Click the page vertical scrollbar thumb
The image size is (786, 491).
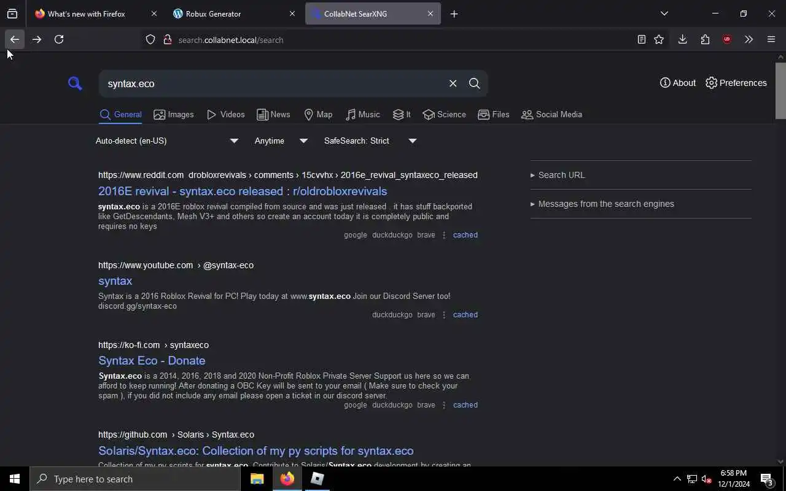[x=780, y=90]
